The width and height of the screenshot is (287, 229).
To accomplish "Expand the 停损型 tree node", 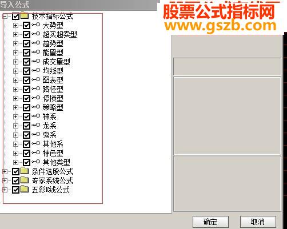I will click(x=16, y=99).
